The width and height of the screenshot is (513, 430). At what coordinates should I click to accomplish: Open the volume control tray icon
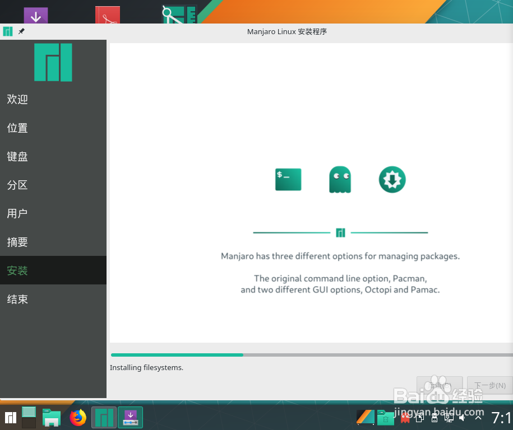[463, 418]
